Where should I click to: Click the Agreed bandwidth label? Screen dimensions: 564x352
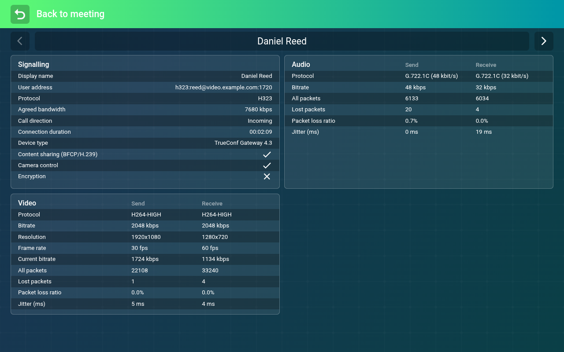42,110
